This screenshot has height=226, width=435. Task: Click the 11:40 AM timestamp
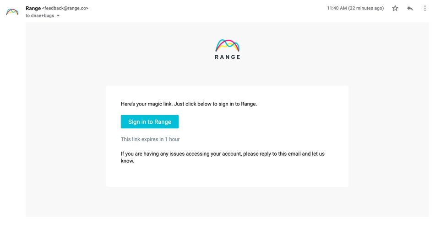pyautogui.click(x=337, y=8)
